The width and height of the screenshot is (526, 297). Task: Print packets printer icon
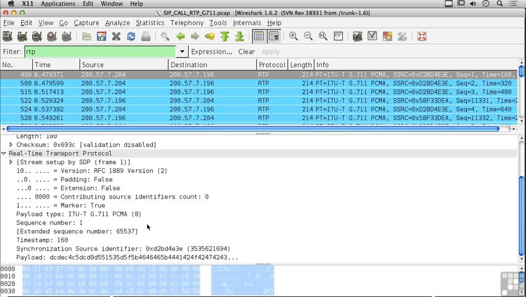point(146,36)
